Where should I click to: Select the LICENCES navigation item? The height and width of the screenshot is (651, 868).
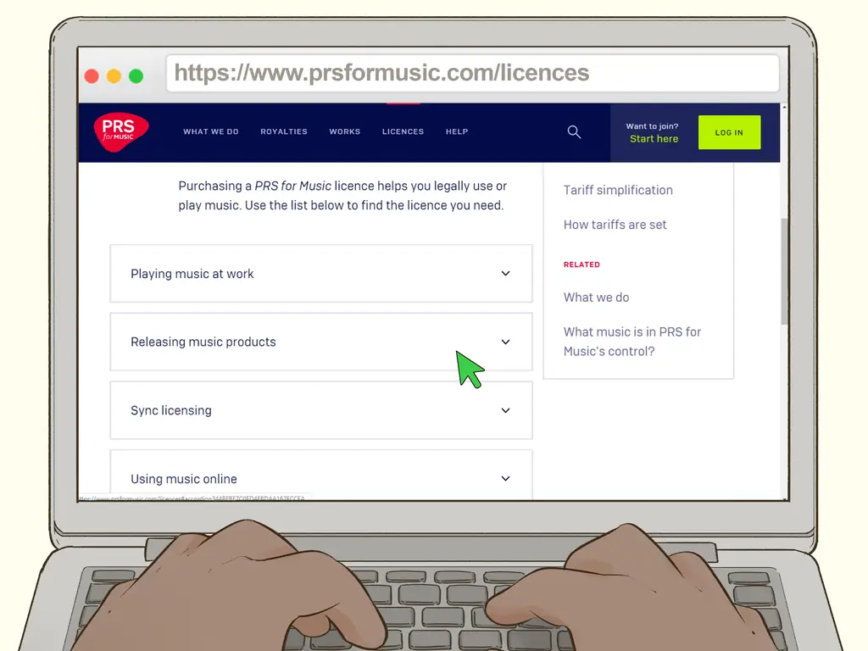(403, 131)
